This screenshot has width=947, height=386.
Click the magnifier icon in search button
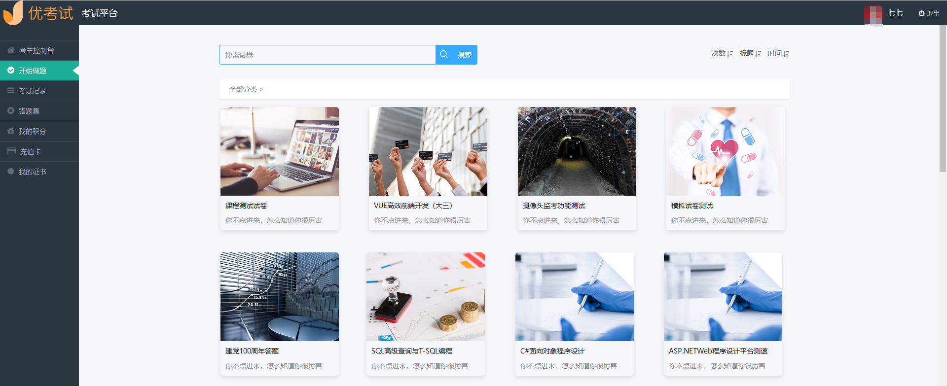click(x=444, y=54)
